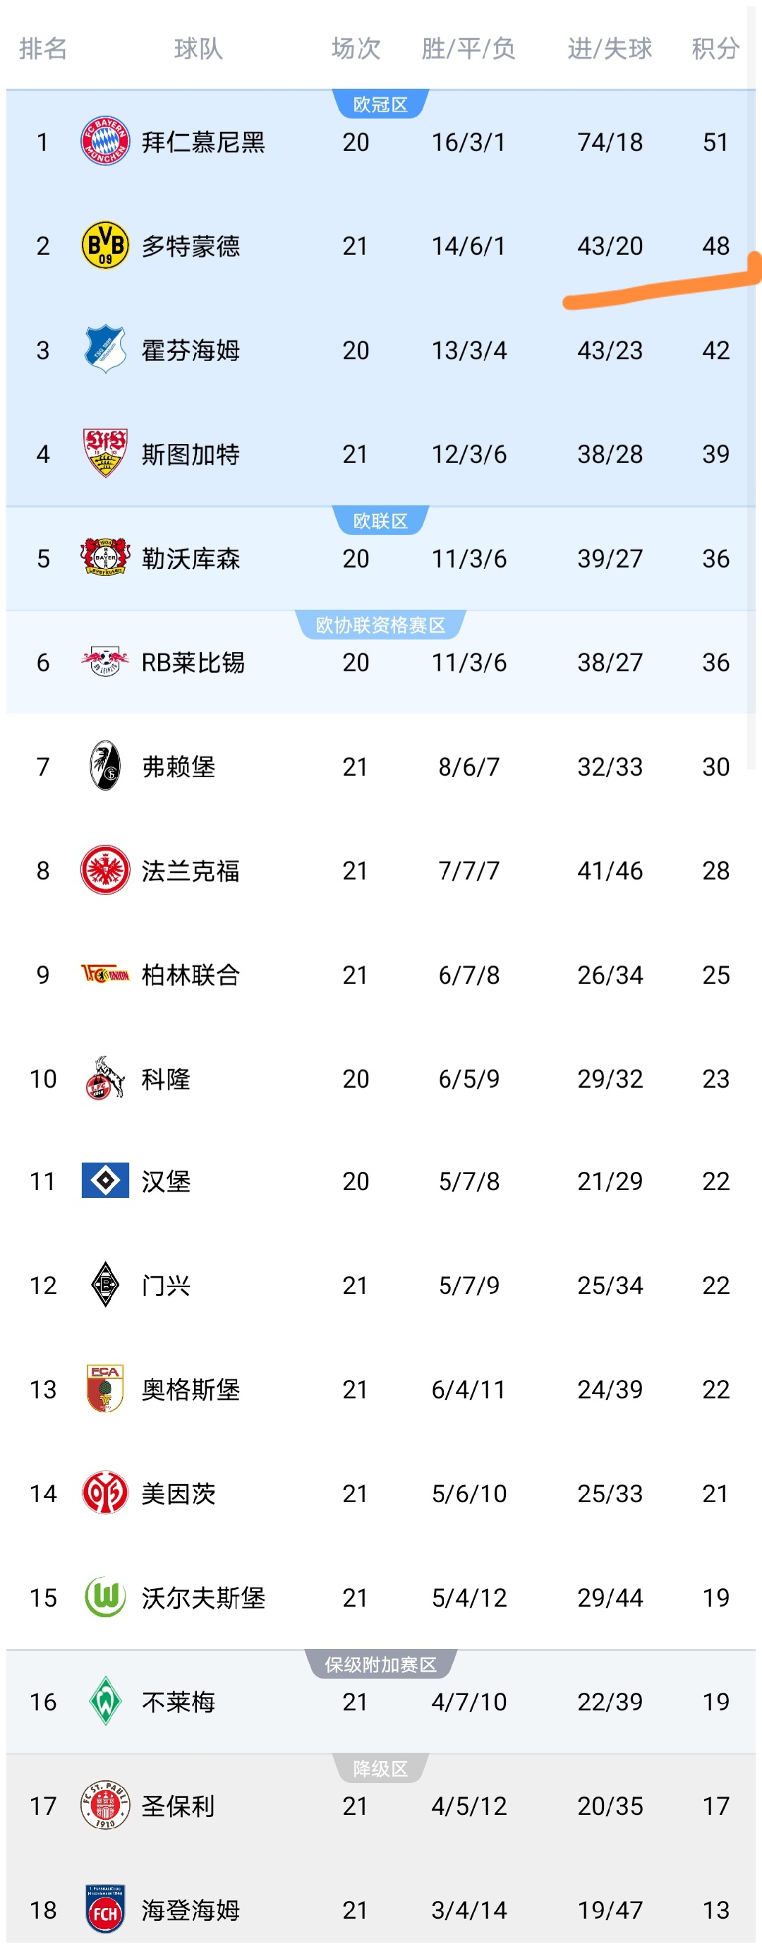The height and width of the screenshot is (1949, 762).
Task: Select the Hoffenheim club crest
Action: pos(105,349)
